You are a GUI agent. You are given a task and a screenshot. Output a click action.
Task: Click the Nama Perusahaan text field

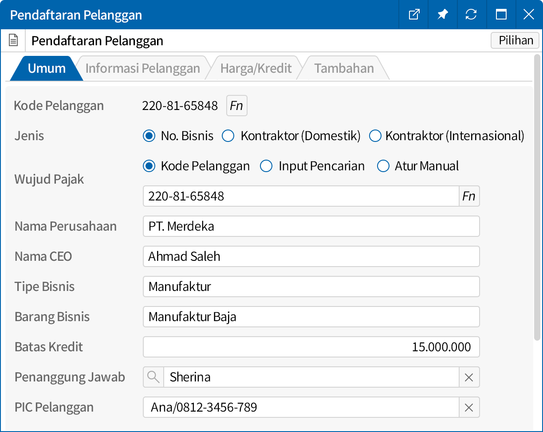tap(311, 226)
